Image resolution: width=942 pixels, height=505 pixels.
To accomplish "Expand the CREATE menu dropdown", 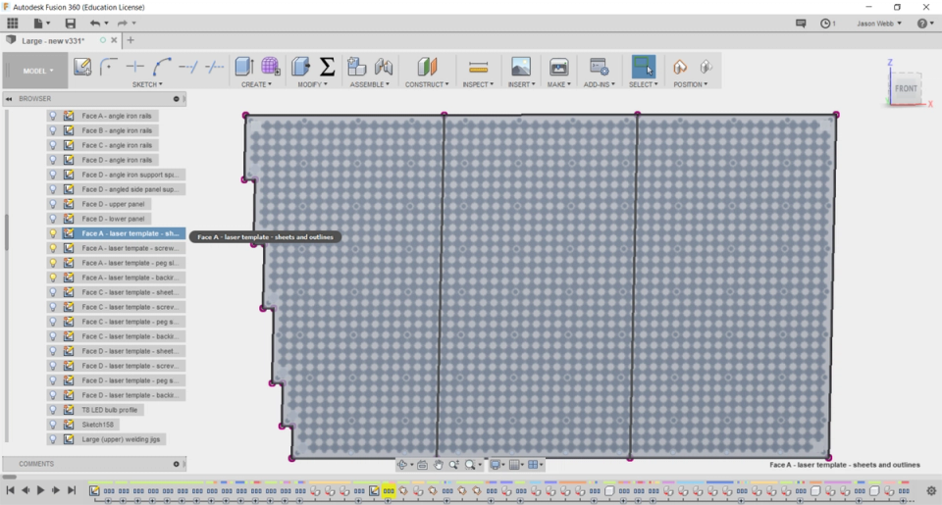I will pos(256,84).
